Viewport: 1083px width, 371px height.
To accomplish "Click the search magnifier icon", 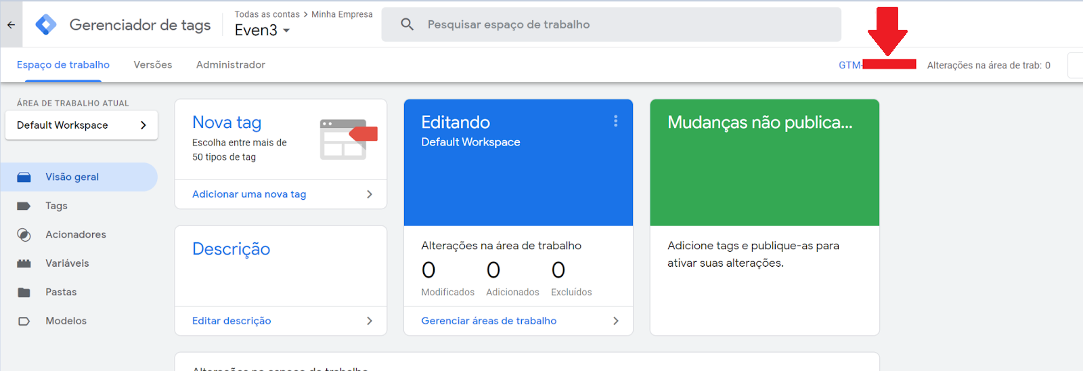I will point(407,24).
